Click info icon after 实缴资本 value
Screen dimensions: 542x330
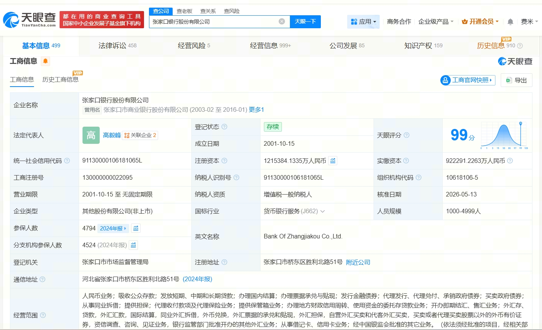click(x=510, y=161)
